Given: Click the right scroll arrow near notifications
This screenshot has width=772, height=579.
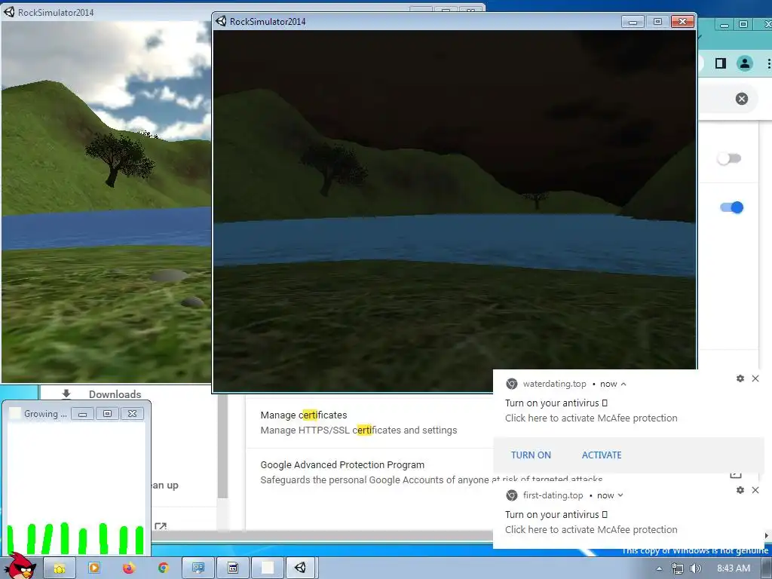Looking at the screenshot, I should tap(766, 536).
